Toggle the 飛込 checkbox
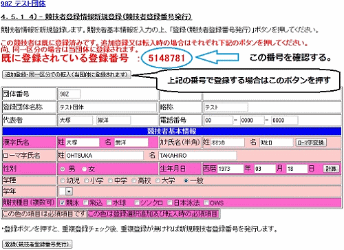 click(86, 202)
